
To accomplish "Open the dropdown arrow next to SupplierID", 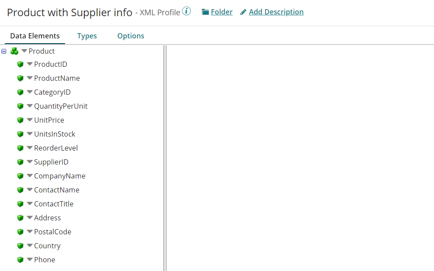I will [30, 162].
